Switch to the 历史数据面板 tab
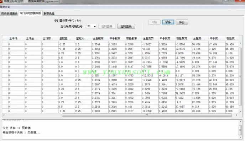Screen dimensions: 245x141 pyautogui.click(x=9, y=13)
